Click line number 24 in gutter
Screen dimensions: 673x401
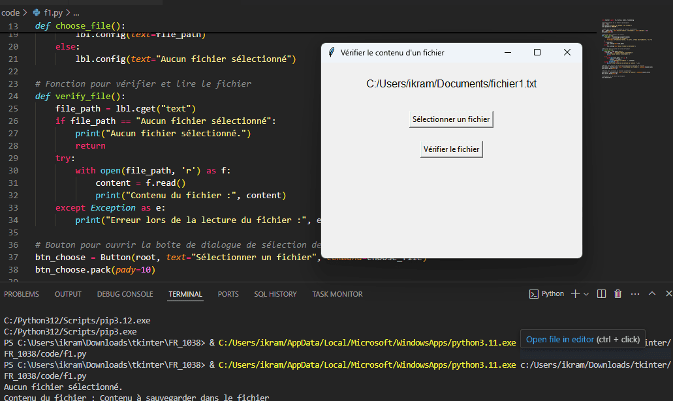[x=13, y=96]
